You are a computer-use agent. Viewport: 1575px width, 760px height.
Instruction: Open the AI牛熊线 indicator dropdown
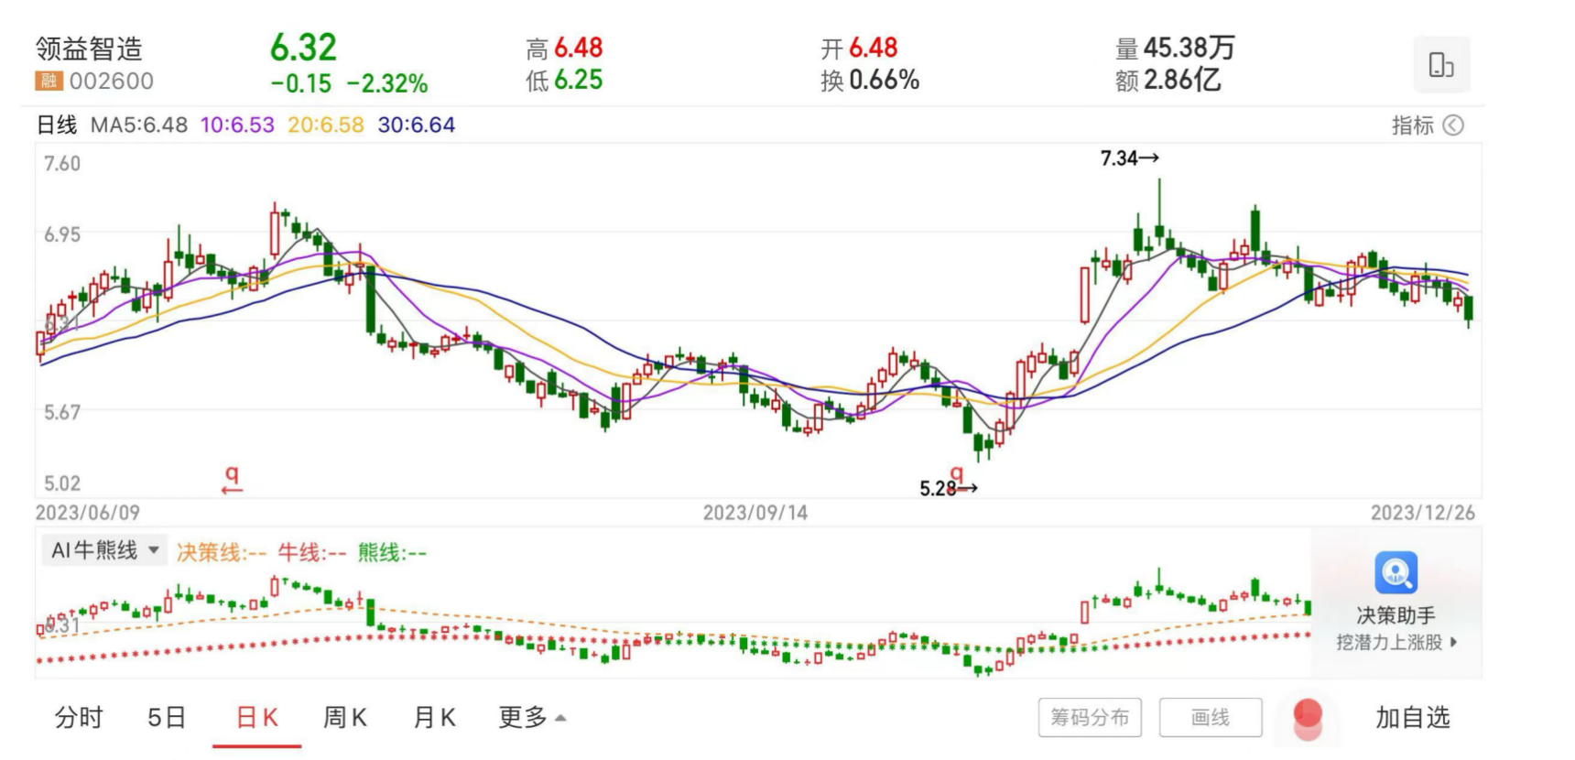point(104,550)
